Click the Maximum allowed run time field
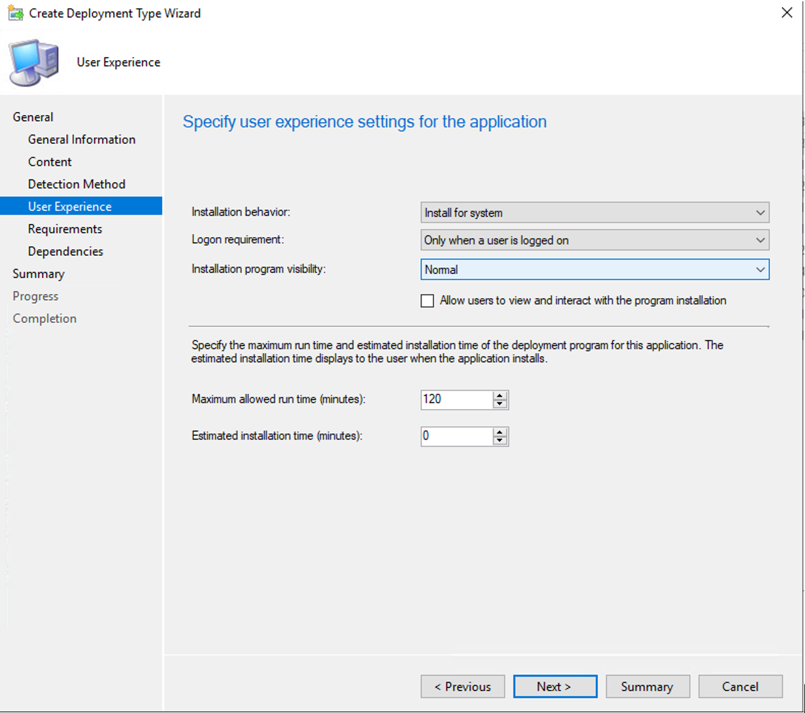 [x=457, y=400]
